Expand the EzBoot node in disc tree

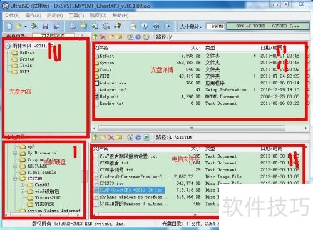8,52
